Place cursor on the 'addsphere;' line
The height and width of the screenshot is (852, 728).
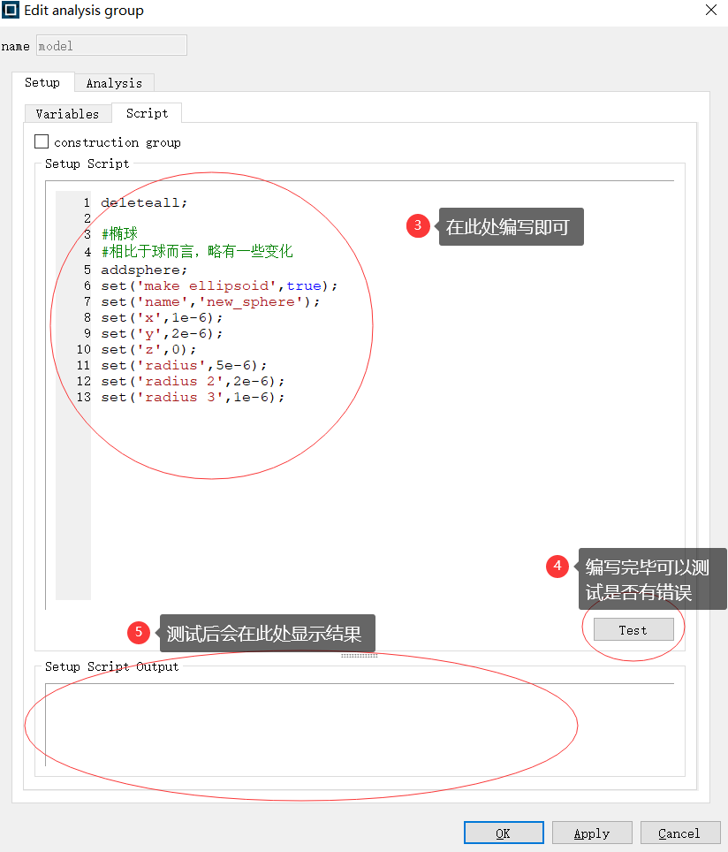(x=144, y=270)
